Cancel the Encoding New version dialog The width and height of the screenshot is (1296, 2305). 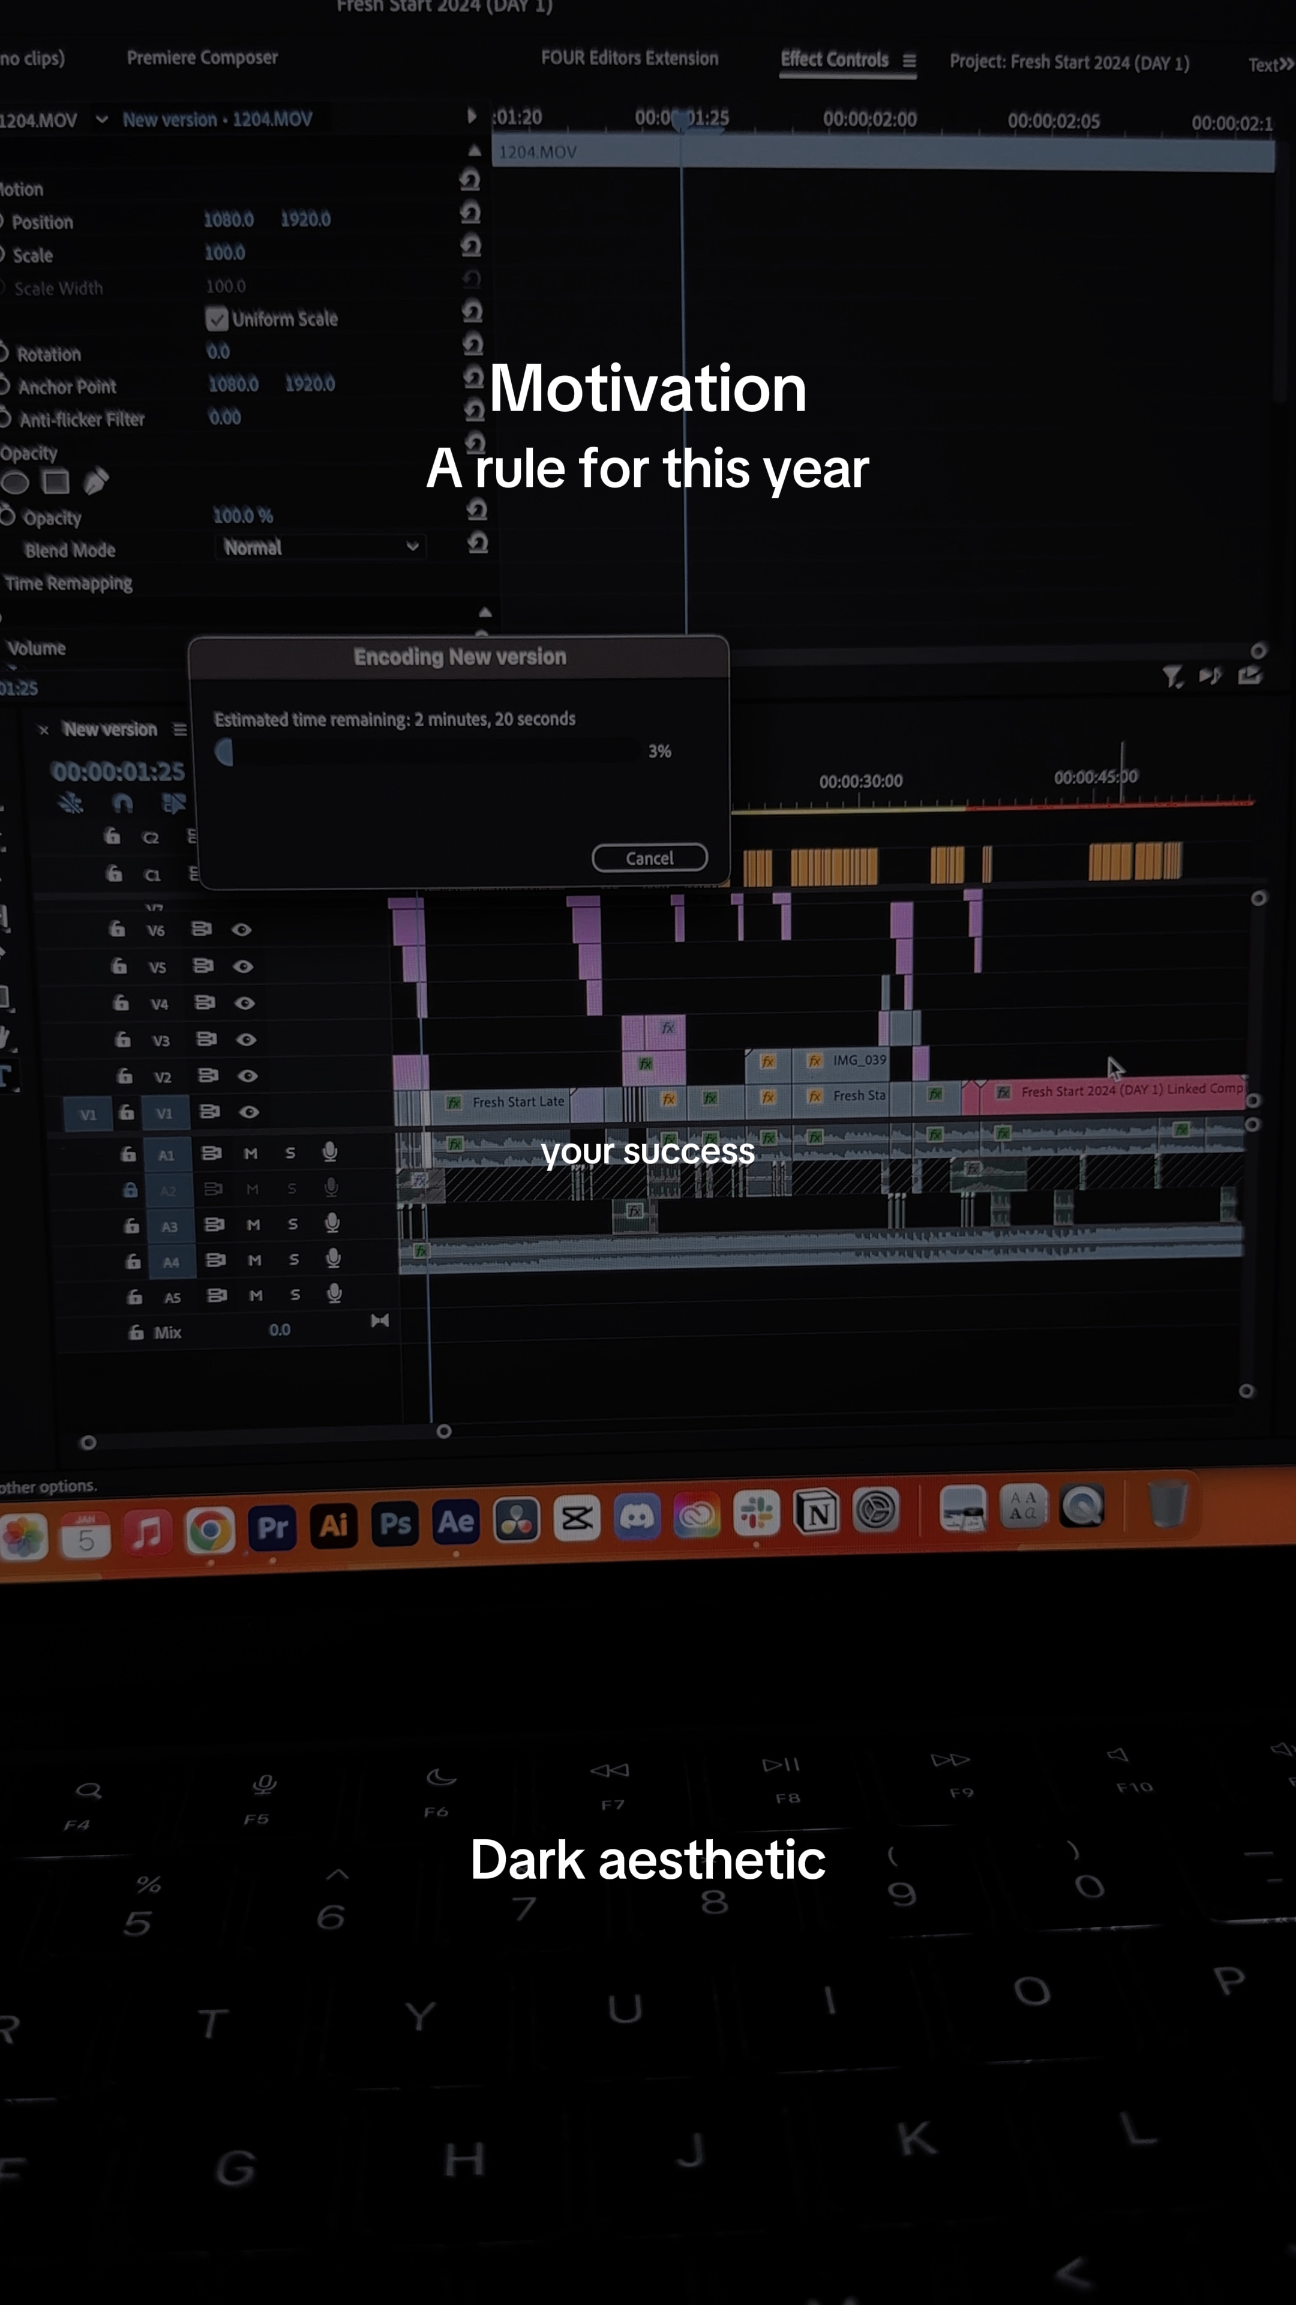pyautogui.click(x=649, y=858)
